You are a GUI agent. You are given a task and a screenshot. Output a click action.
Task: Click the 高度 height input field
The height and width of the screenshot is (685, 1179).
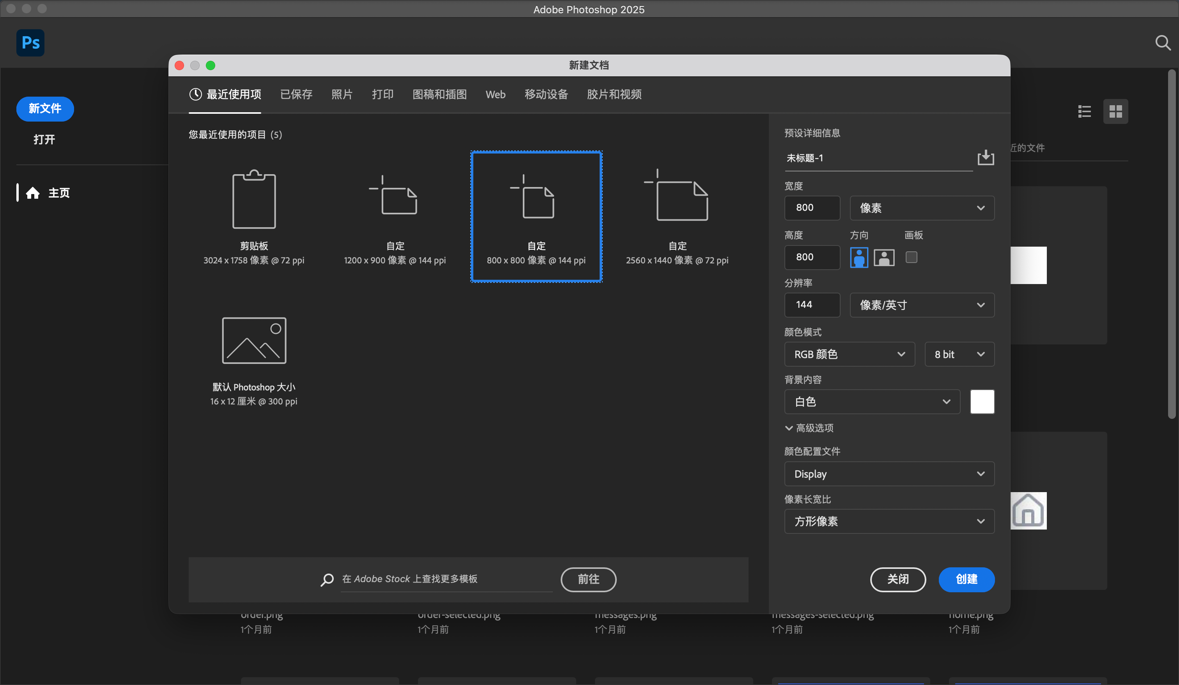click(812, 257)
